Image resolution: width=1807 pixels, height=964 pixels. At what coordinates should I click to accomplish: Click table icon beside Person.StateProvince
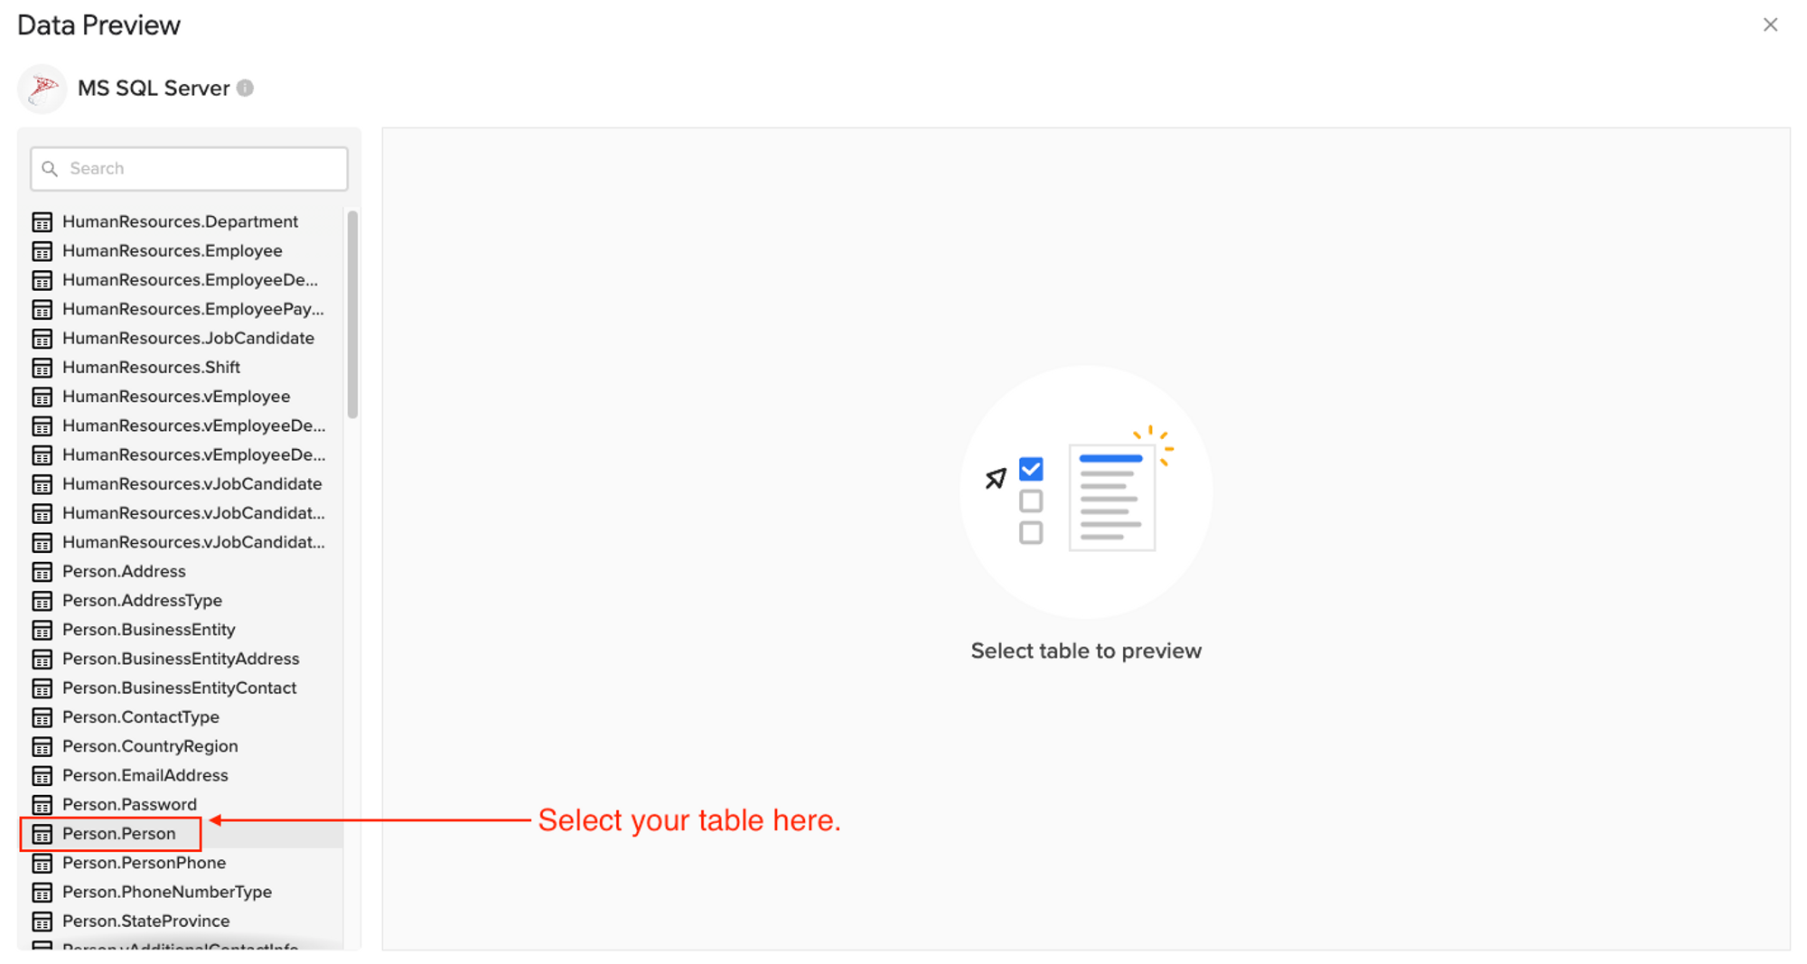[42, 922]
